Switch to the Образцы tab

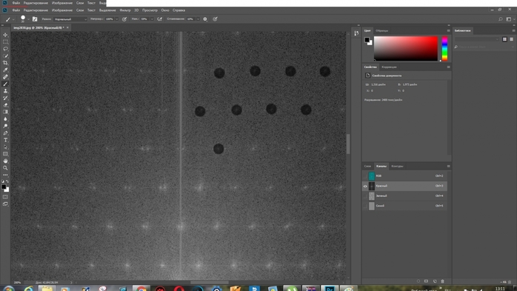pos(381,30)
